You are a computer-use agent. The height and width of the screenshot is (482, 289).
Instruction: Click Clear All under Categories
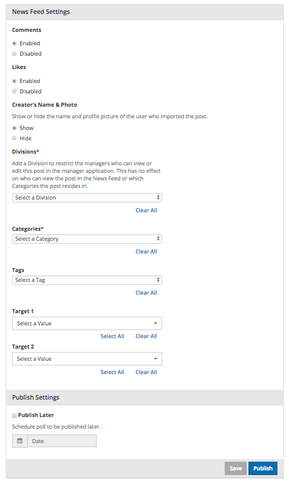pyautogui.click(x=147, y=252)
